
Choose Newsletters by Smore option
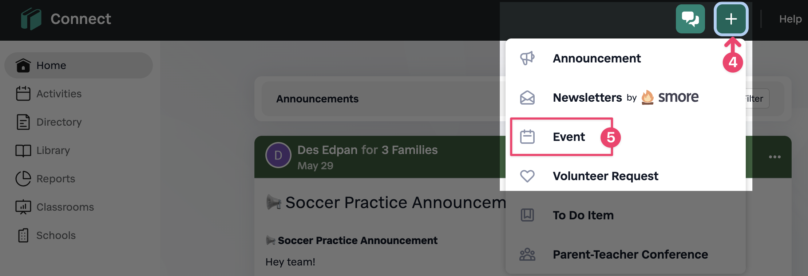[x=625, y=97]
